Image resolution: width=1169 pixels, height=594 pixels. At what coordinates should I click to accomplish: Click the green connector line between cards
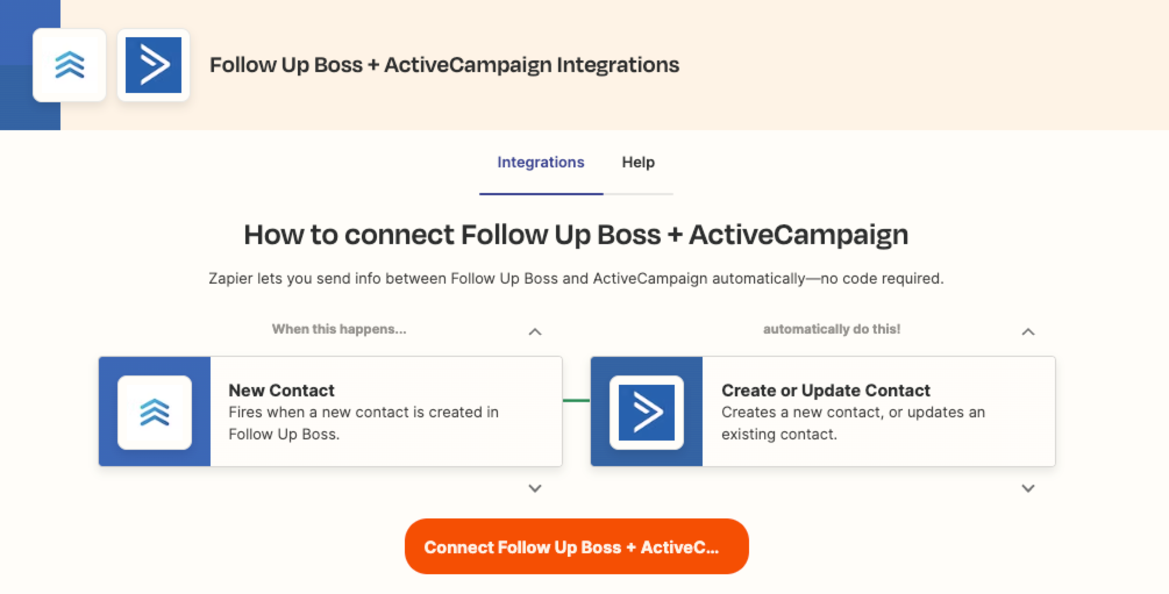click(576, 400)
